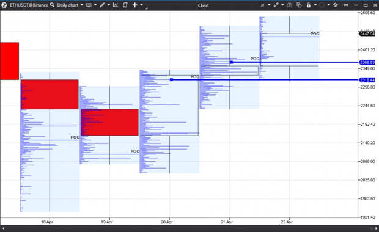Expand the chart display mode dropdown arrow
The height and width of the screenshot is (232, 379).
pos(95,5)
